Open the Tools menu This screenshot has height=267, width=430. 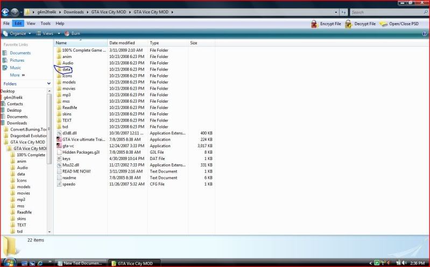coord(46,24)
